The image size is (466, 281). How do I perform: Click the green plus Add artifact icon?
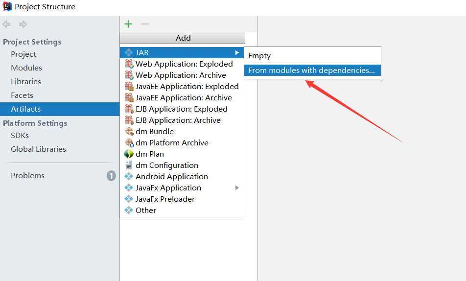coord(128,24)
